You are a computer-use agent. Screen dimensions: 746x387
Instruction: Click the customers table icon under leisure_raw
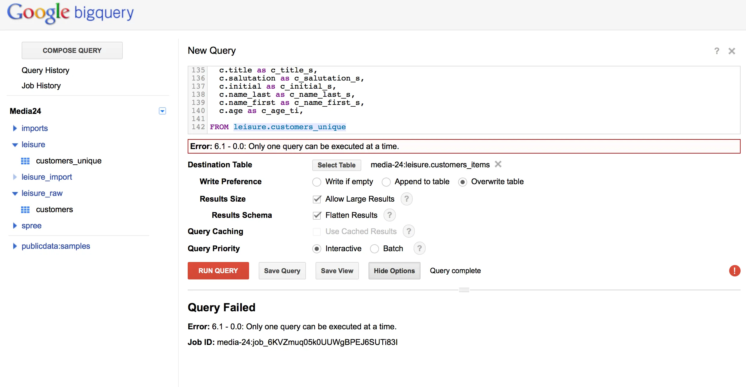[25, 210]
